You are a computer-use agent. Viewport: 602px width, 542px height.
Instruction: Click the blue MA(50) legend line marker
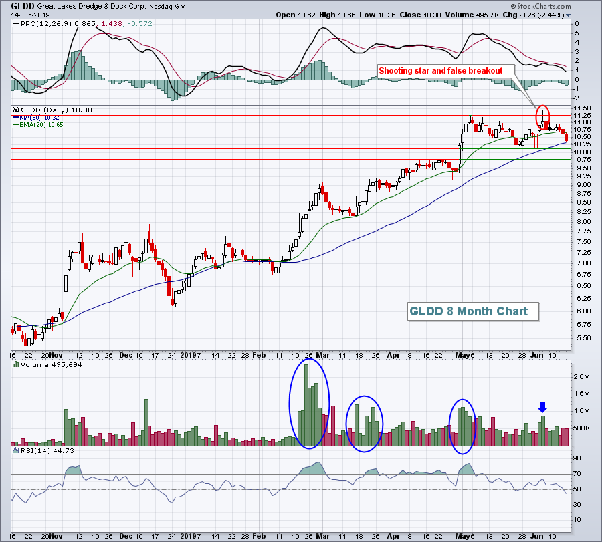tap(16, 118)
